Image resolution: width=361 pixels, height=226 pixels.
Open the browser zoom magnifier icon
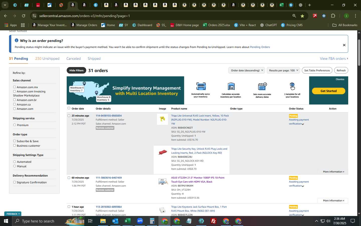[294, 16]
